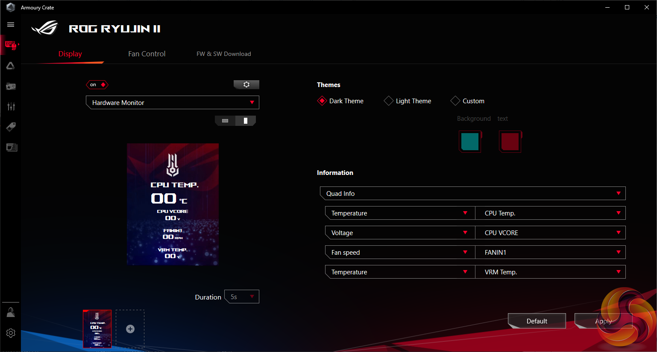Select the Device icon in the sidebar
This screenshot has width=657, height=352.
click(x=11, y=45)
